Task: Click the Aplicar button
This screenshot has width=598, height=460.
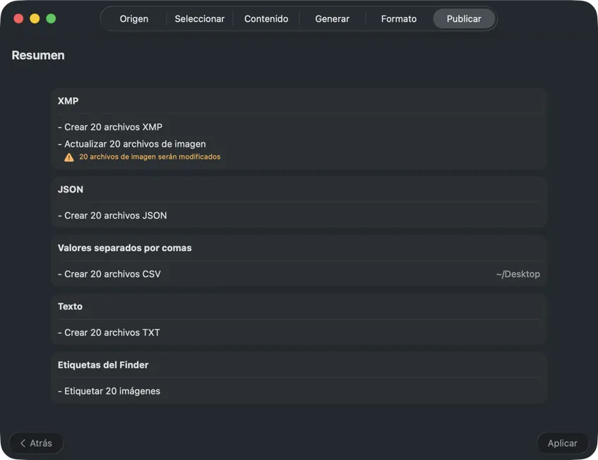Action: (562, 443)
